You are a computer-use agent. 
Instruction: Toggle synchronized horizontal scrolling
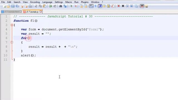click(x=85, y=6)
